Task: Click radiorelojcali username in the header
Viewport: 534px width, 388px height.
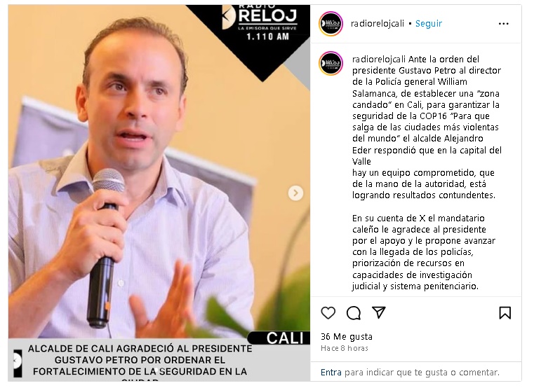Action: tap(378, 24)
